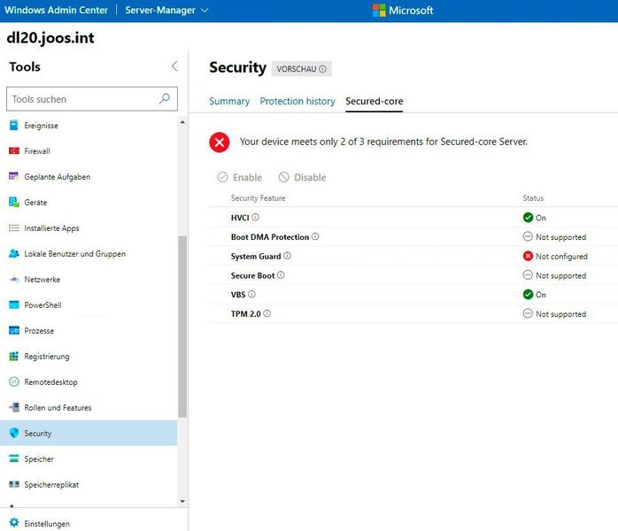Viewport: 618px width, 531px height.
Task: Select the System Guard row
Action: point(413,256)
